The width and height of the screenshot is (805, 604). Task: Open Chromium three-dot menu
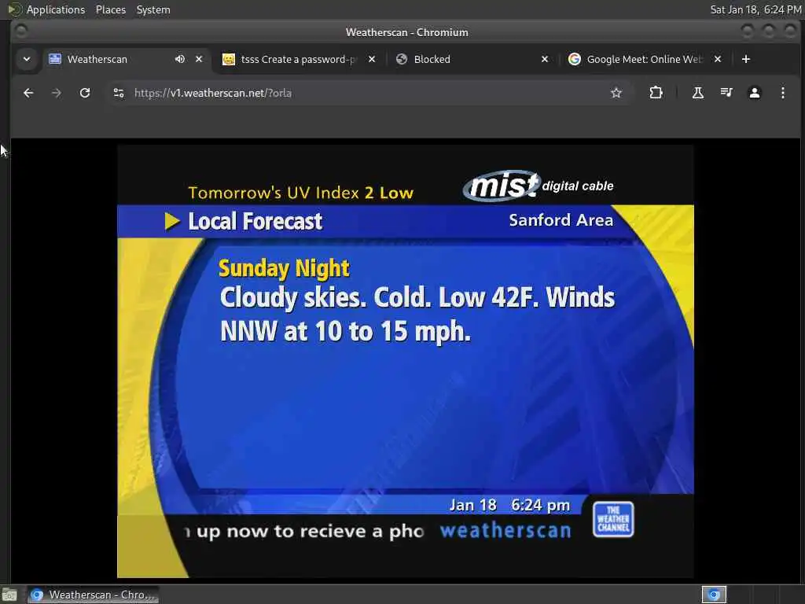click(782, 93)
